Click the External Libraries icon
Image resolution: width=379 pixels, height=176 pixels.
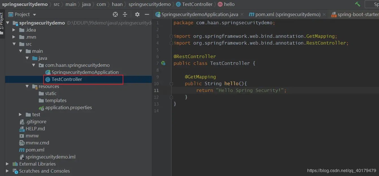[15, 164]
